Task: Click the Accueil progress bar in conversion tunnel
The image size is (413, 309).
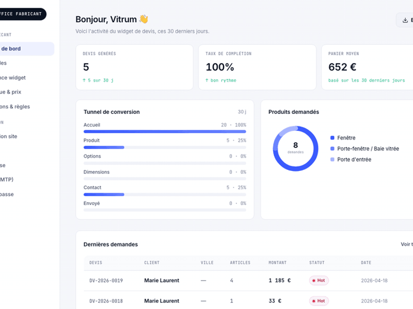Action: click(165, 132)
